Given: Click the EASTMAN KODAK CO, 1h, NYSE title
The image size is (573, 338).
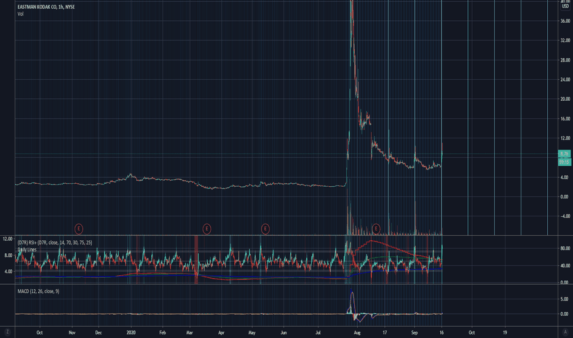Looking at the screenshot, I should pos(46,7).
